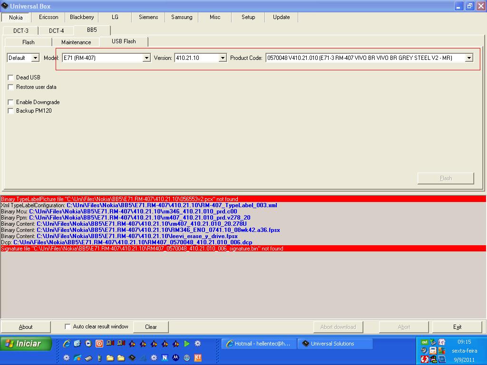The width and height of the screenshot is (487, 365).
Task: Click the Binary Mcu file path line
Action: [119, 211]
